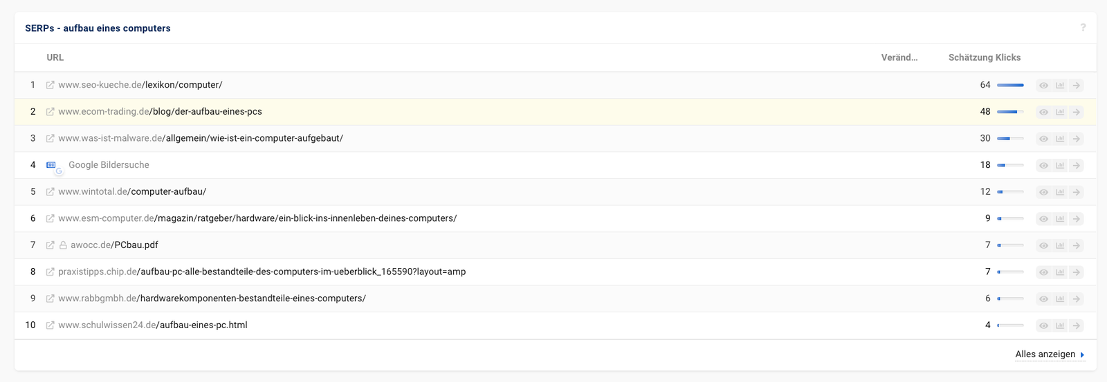Click arrow icon for was-ist-malware.de row
This screenshot has width=1107, height=382.
click(1076, 139)
